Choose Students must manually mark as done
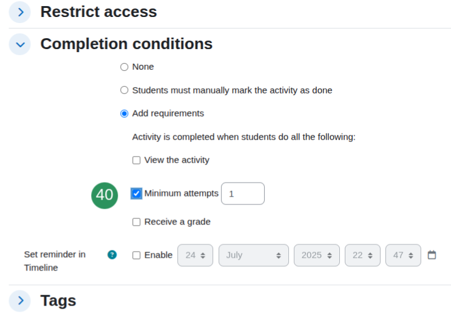This screenshot has height=316, width=451. click(x=124, y=90)
